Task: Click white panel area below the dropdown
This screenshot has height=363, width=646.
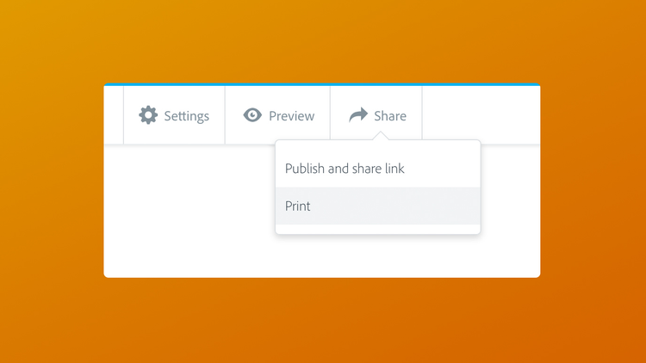Action: pos(377,256)
